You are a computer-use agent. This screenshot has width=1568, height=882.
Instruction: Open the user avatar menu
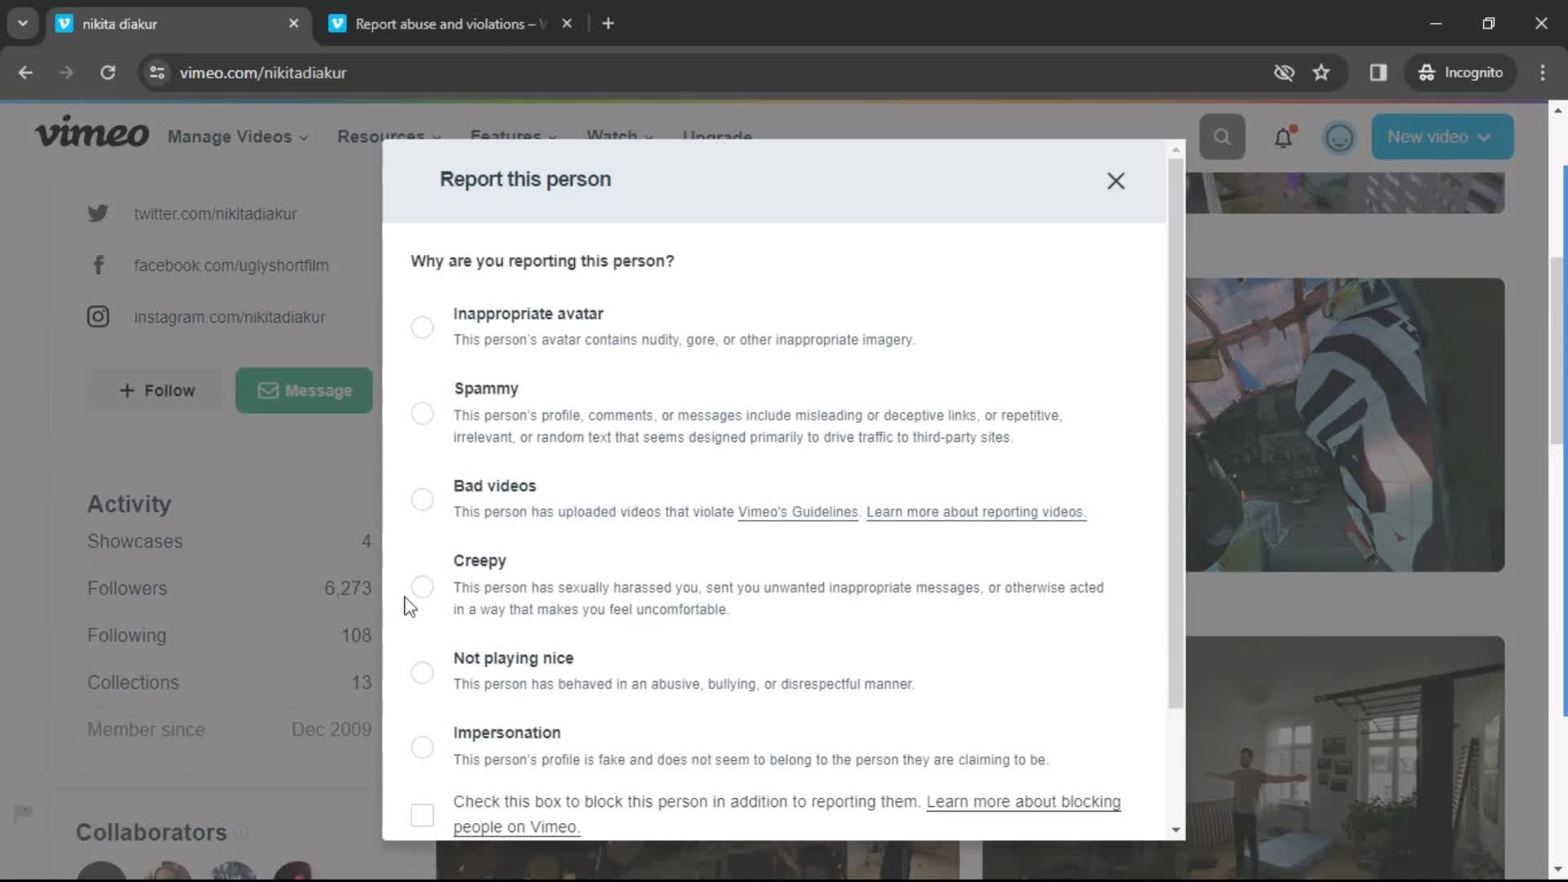(x=1339, y=136)
